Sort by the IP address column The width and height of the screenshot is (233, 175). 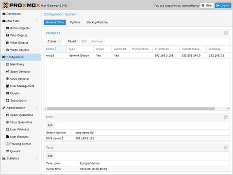pos(166,49)
